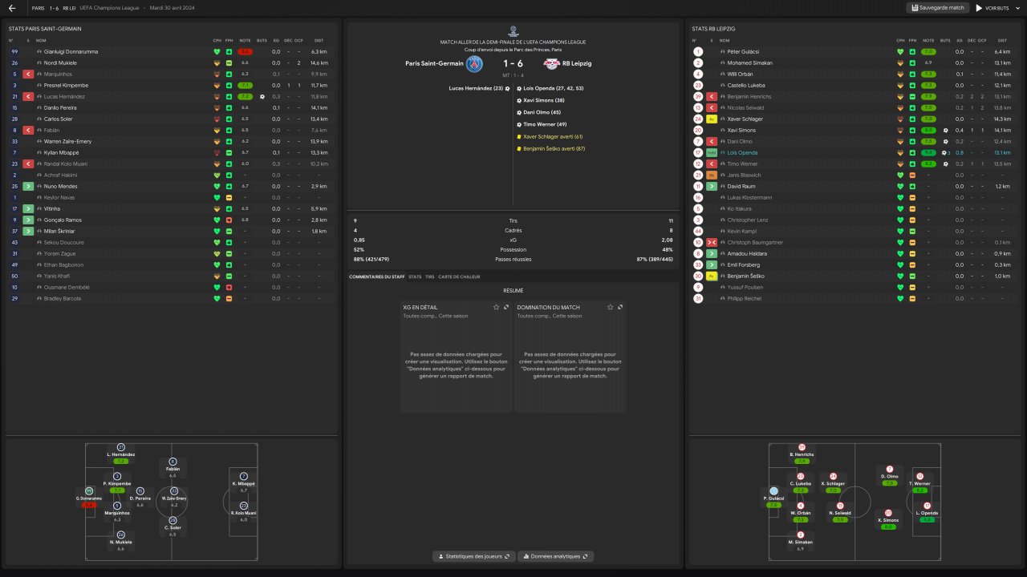Sort Leipzig table by BUTS column
The width and height of the screenshot is (1027, 577).
pos(945,40)
